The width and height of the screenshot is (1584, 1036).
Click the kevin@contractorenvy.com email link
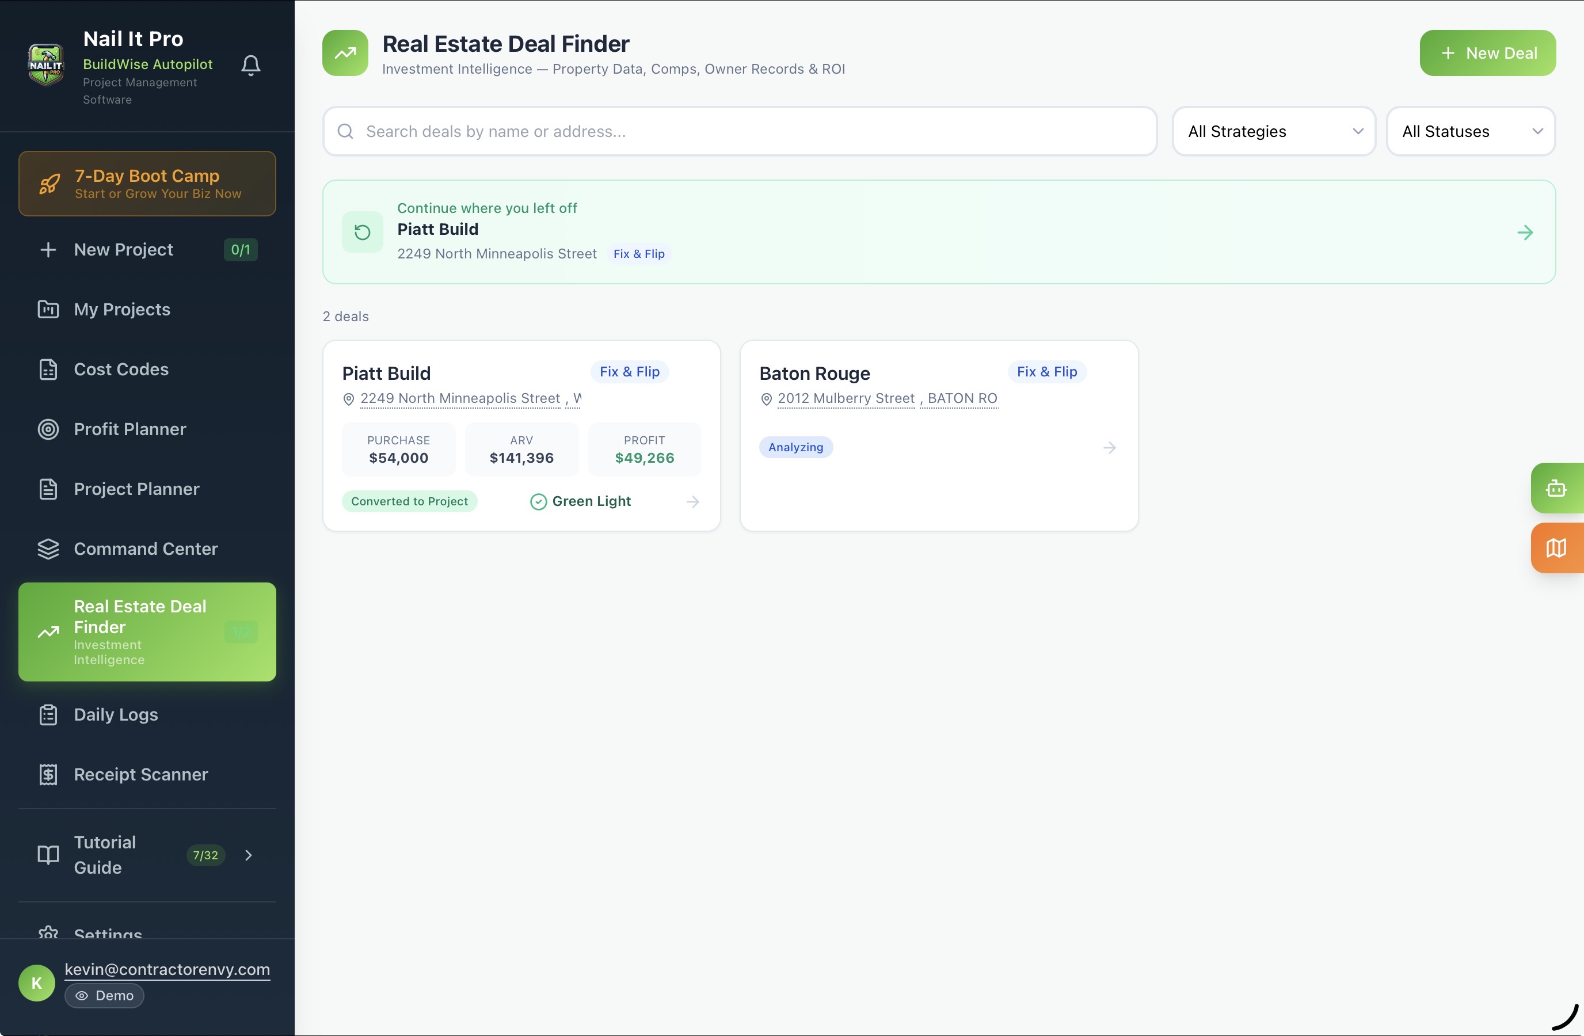pyautogui.click(x=167, y=969)
